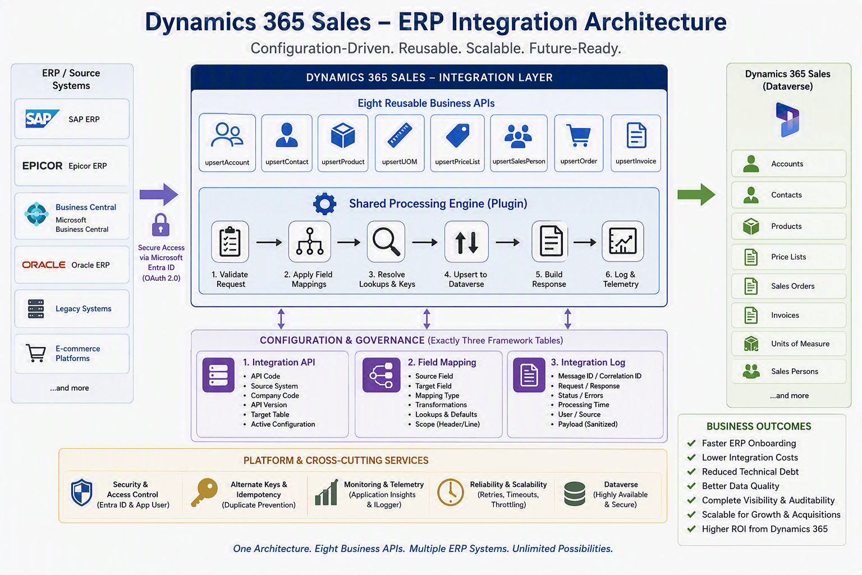Select the Monitoring & Telemetry bar chart icon

click(x=327, y=492)
